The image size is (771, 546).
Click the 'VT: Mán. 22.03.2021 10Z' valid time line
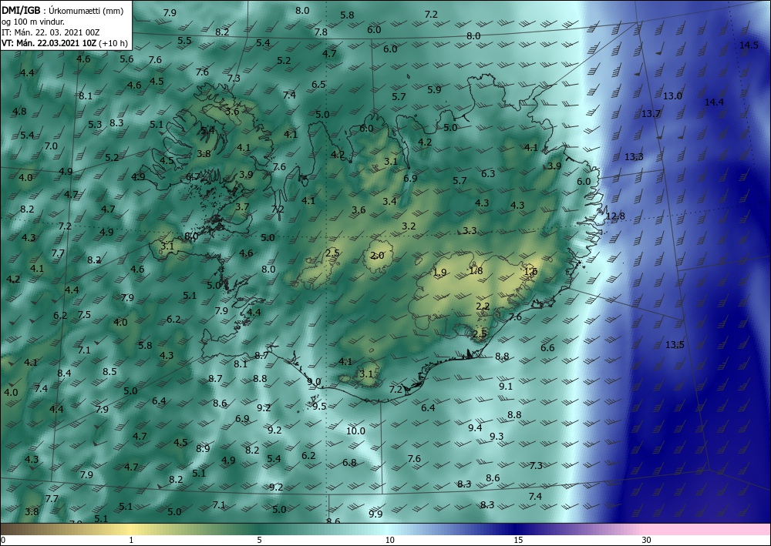[x=49, y=43]
